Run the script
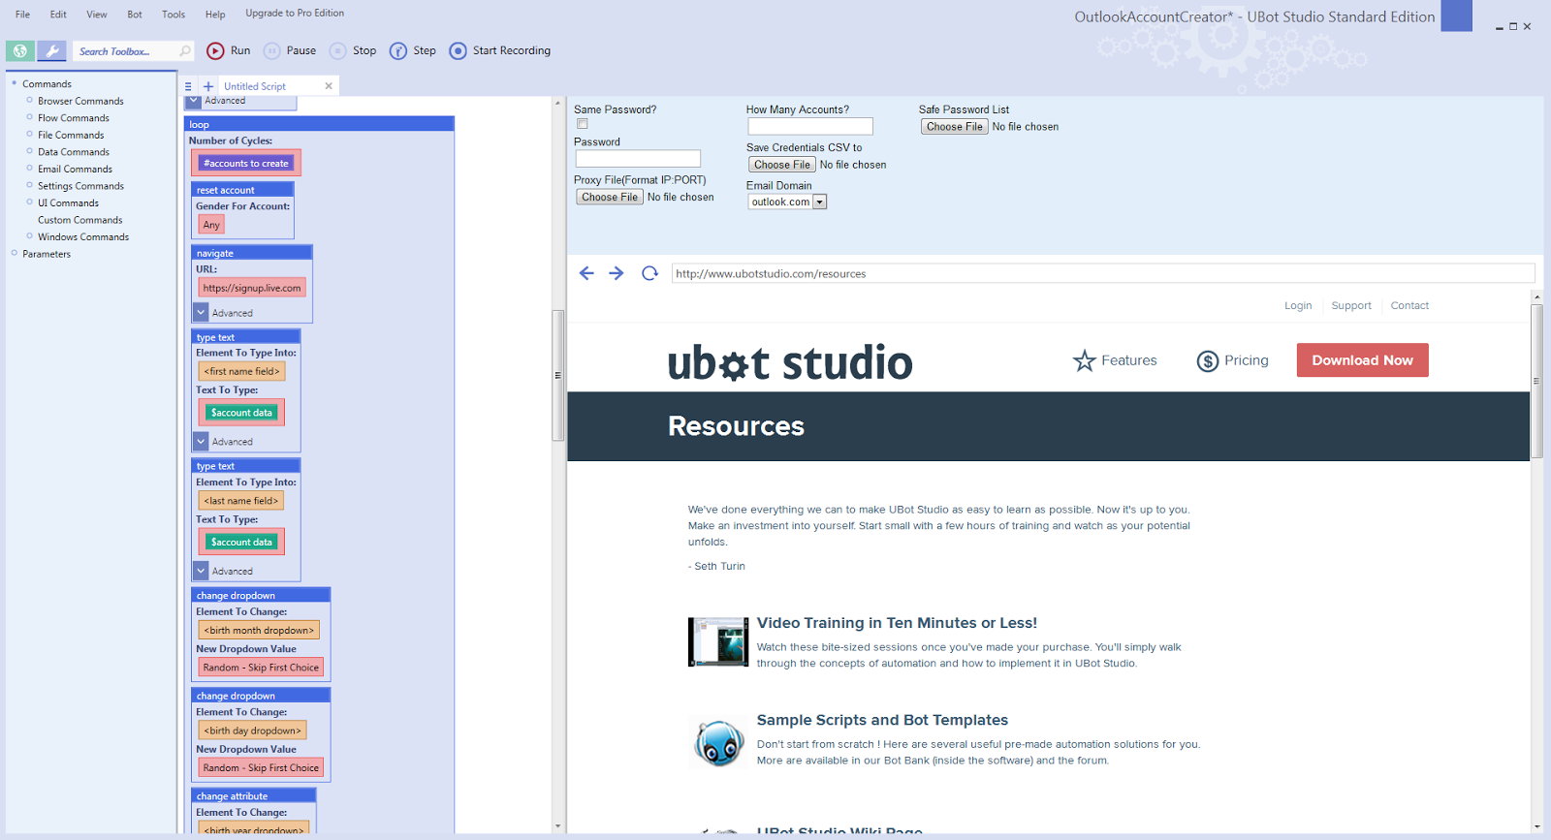The width and height of the screenshot is (1551, 840). (x=229, y=50)
